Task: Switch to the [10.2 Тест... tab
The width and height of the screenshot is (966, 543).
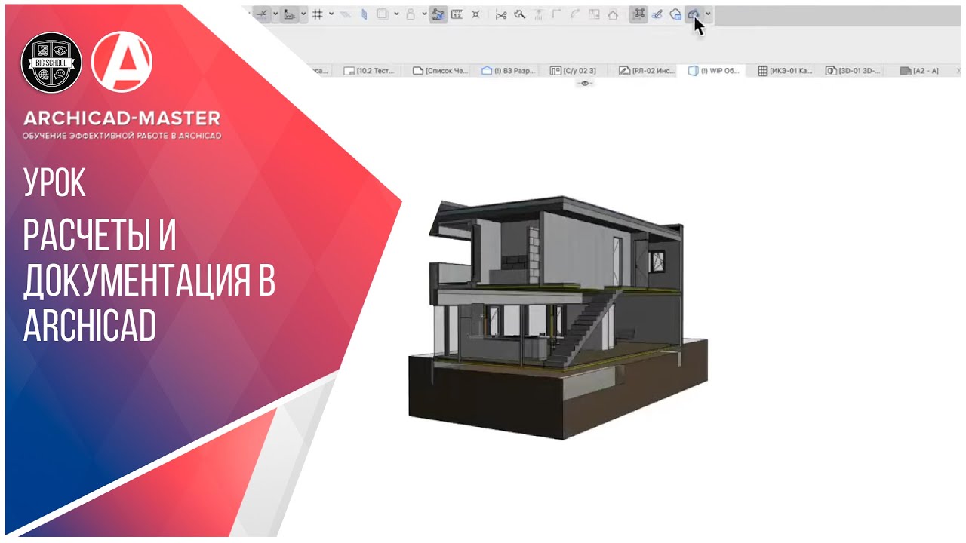Action: pos(369,71)
